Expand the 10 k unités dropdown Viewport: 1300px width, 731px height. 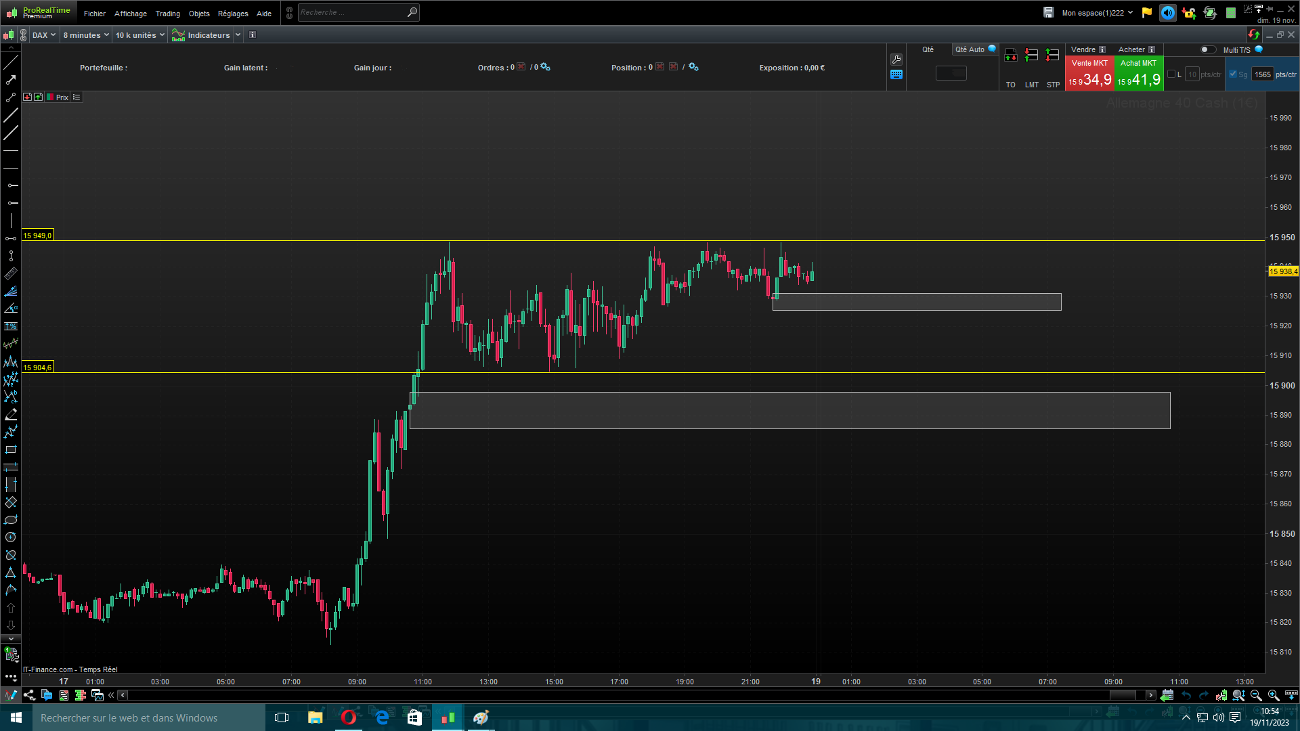point(139,35)
